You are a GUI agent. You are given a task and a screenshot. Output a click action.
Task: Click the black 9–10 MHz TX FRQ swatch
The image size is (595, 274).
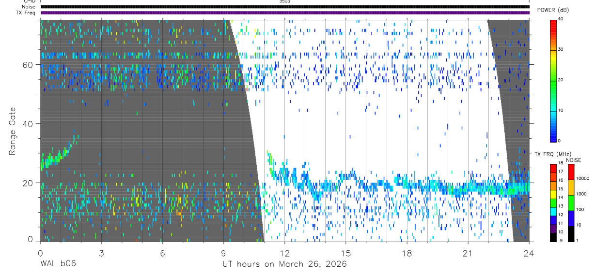pyautogui.click(x=553, y=237)
